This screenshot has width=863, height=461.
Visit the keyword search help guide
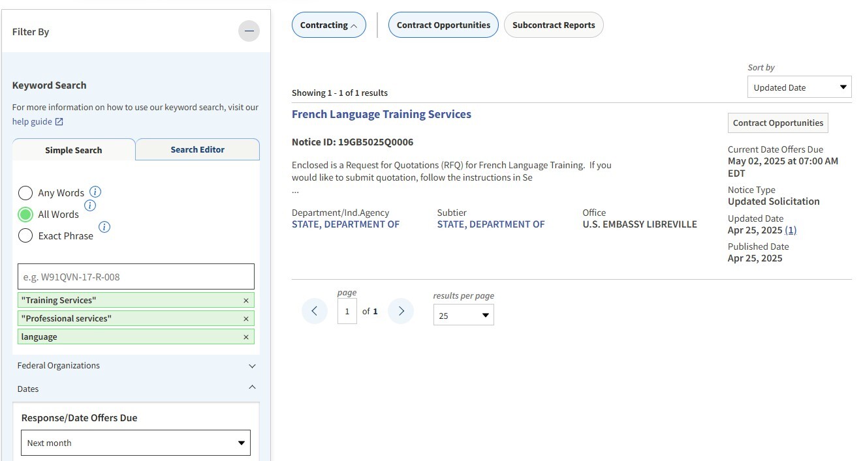pyautogui.click(x=33, y=121)
